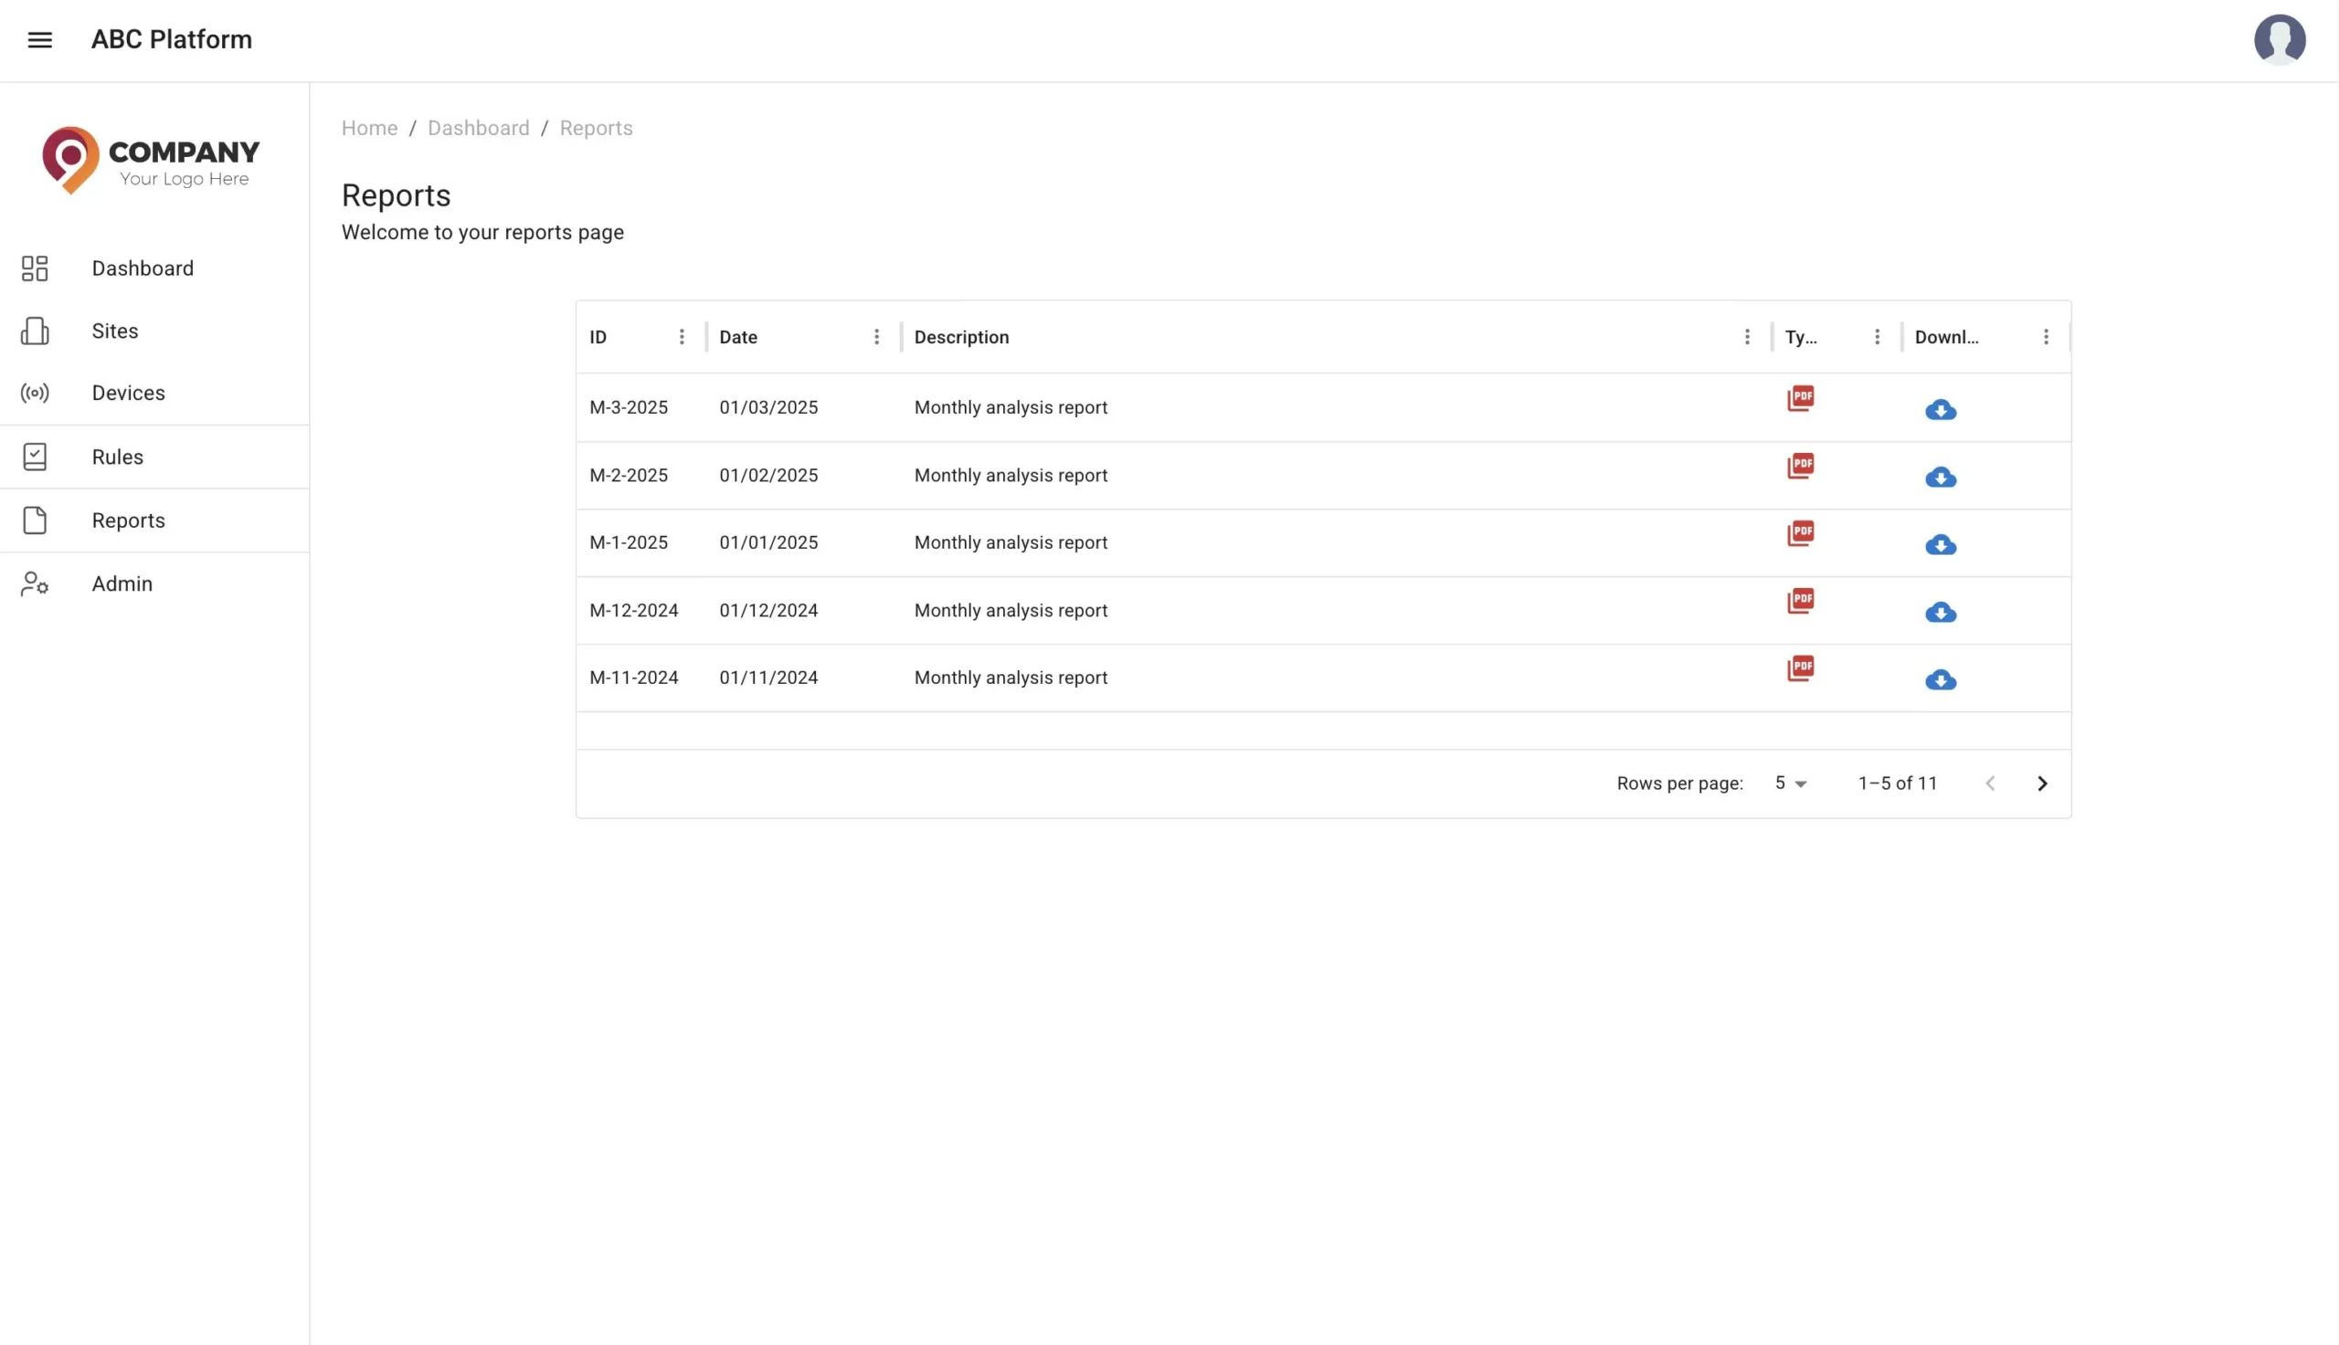Click the Sites building icon in sidebar
This screenshot has height=1345, width=2339.
[35, 331]
